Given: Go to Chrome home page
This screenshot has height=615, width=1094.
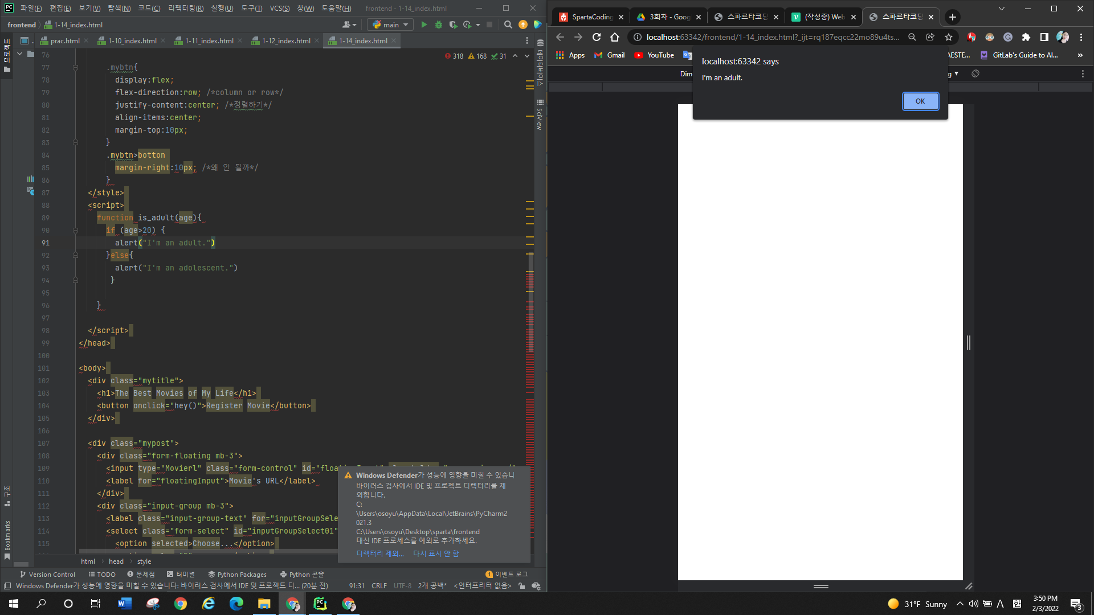Looking at the screenshot, I should (615, 37).
